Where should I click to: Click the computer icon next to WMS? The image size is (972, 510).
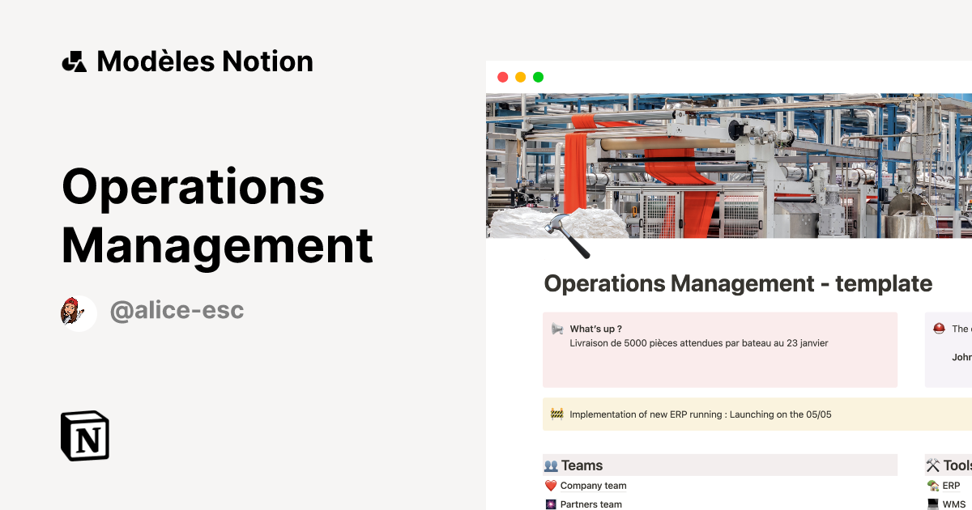click(x=932, y=504)
